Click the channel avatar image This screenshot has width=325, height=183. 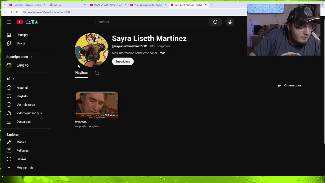(x=92, y=50)
